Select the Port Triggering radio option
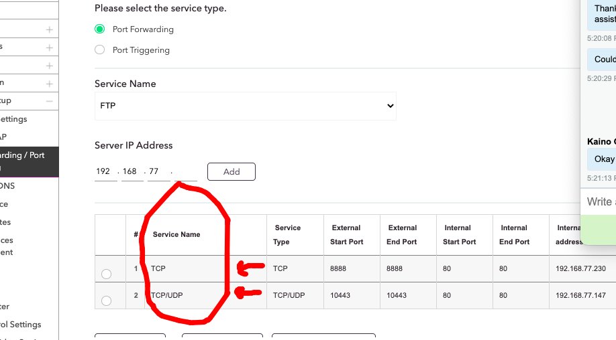The image size is (616, 340). [x=100, y=50]
